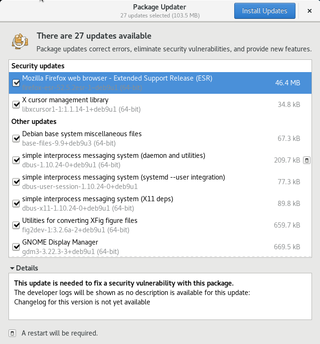Deselect the fig2dev XFig utilities update
This screenshot has height=344, width=320.
point(16,225)
